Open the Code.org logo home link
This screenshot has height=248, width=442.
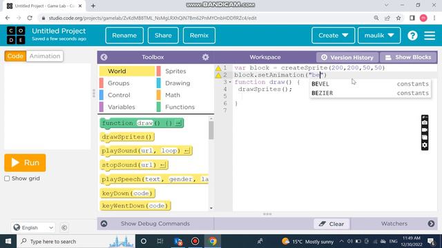16,35
